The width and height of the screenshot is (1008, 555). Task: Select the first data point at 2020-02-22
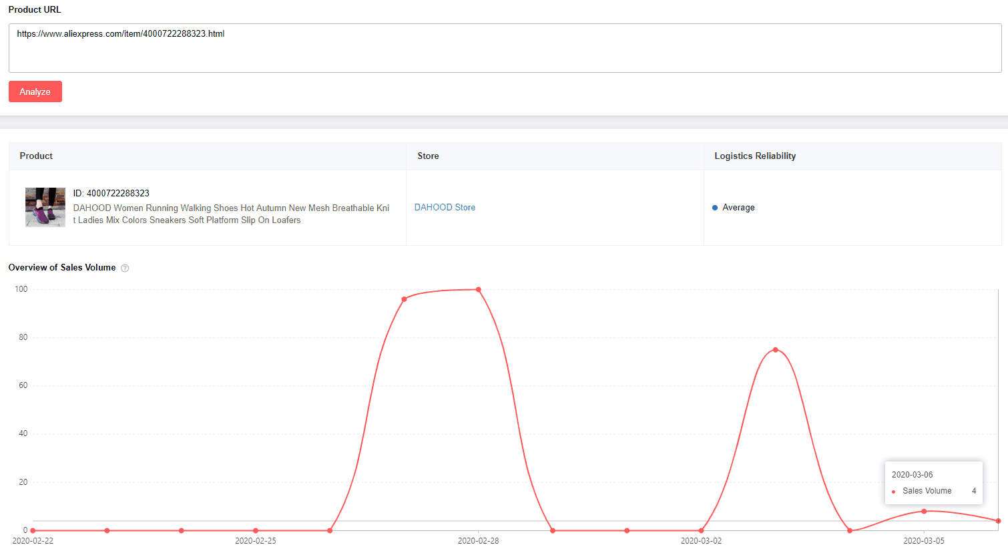click(x=33, y=530)
